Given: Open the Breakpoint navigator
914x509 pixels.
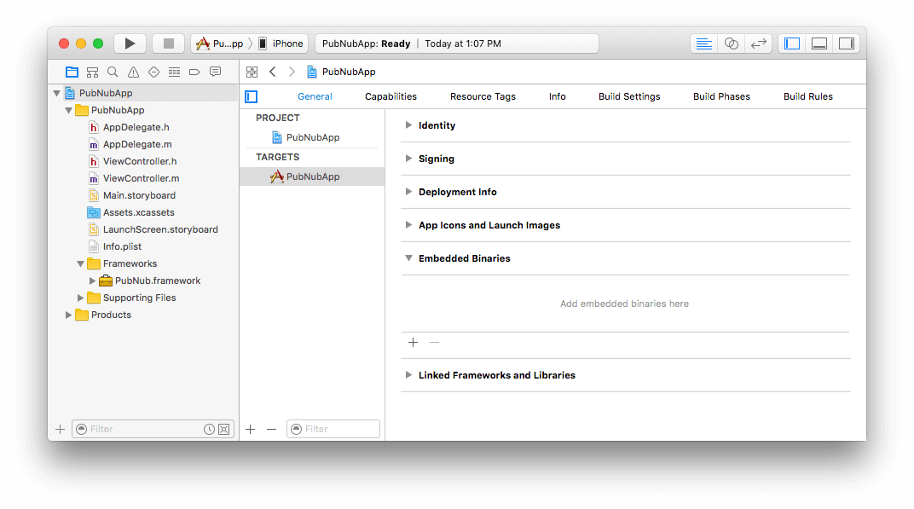Looking at the screenshot, I should click(194, 72).
